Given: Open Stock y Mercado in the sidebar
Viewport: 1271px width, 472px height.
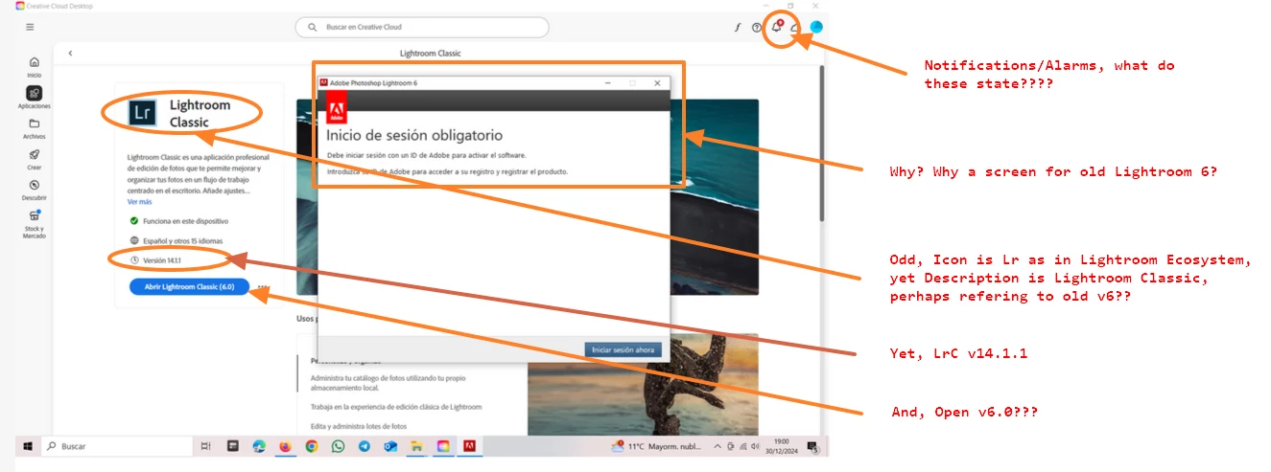Looking at the screenshot, I should tap(35, 225).
